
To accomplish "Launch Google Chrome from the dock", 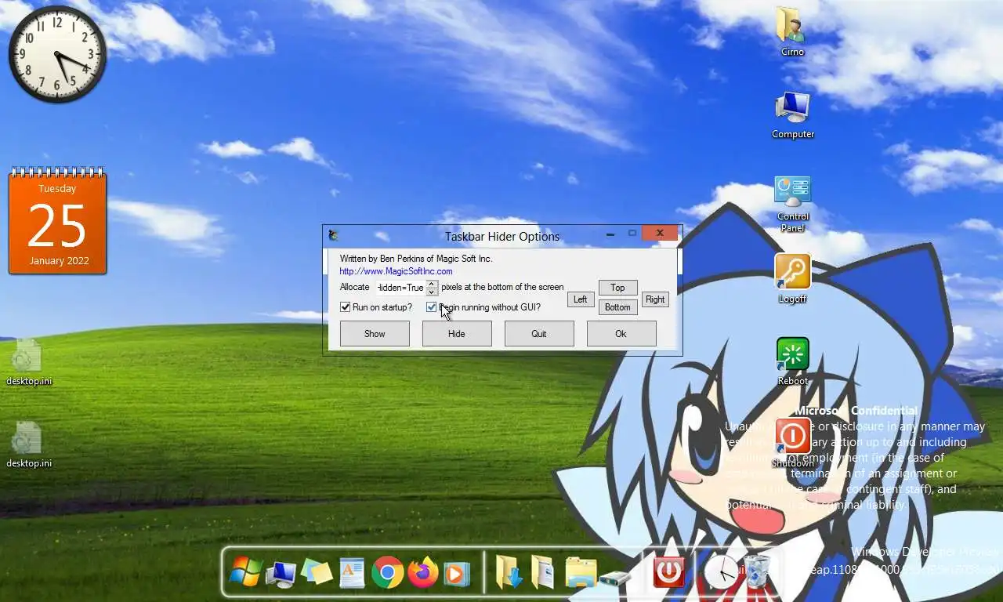I will (387, 573).
